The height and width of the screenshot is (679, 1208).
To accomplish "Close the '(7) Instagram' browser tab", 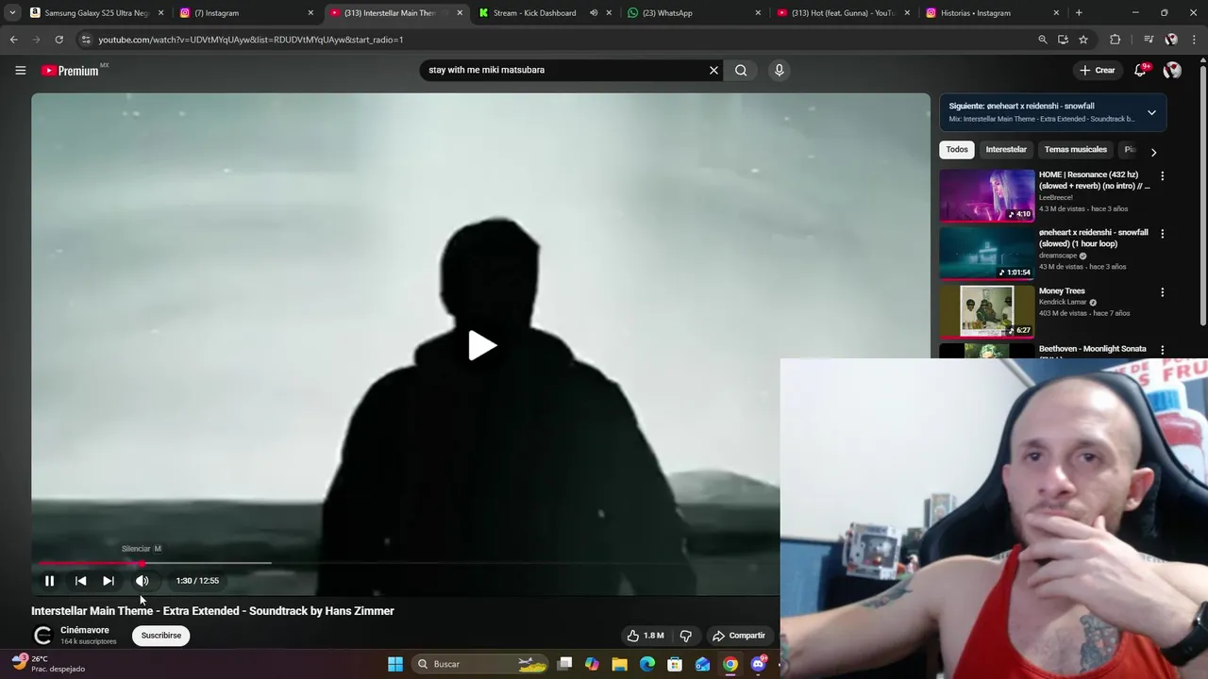I will tap(310, 13).
